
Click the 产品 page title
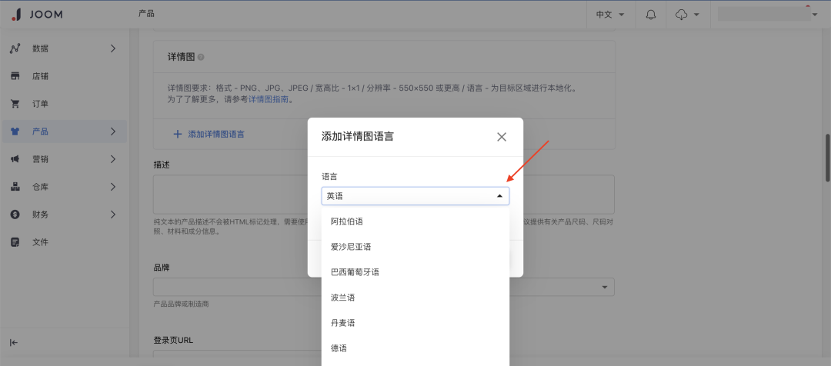(x=146, y=14)
